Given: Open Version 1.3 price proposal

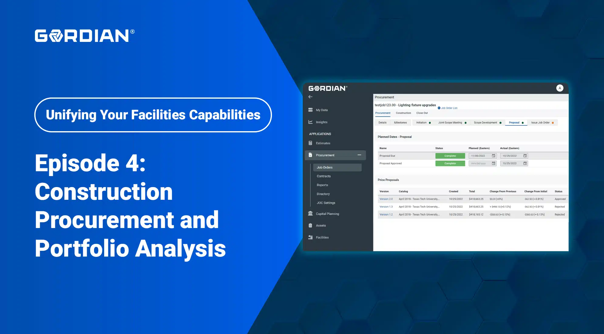Looking at the screenshot, I should pyautogui.click(x=386, y=207).
